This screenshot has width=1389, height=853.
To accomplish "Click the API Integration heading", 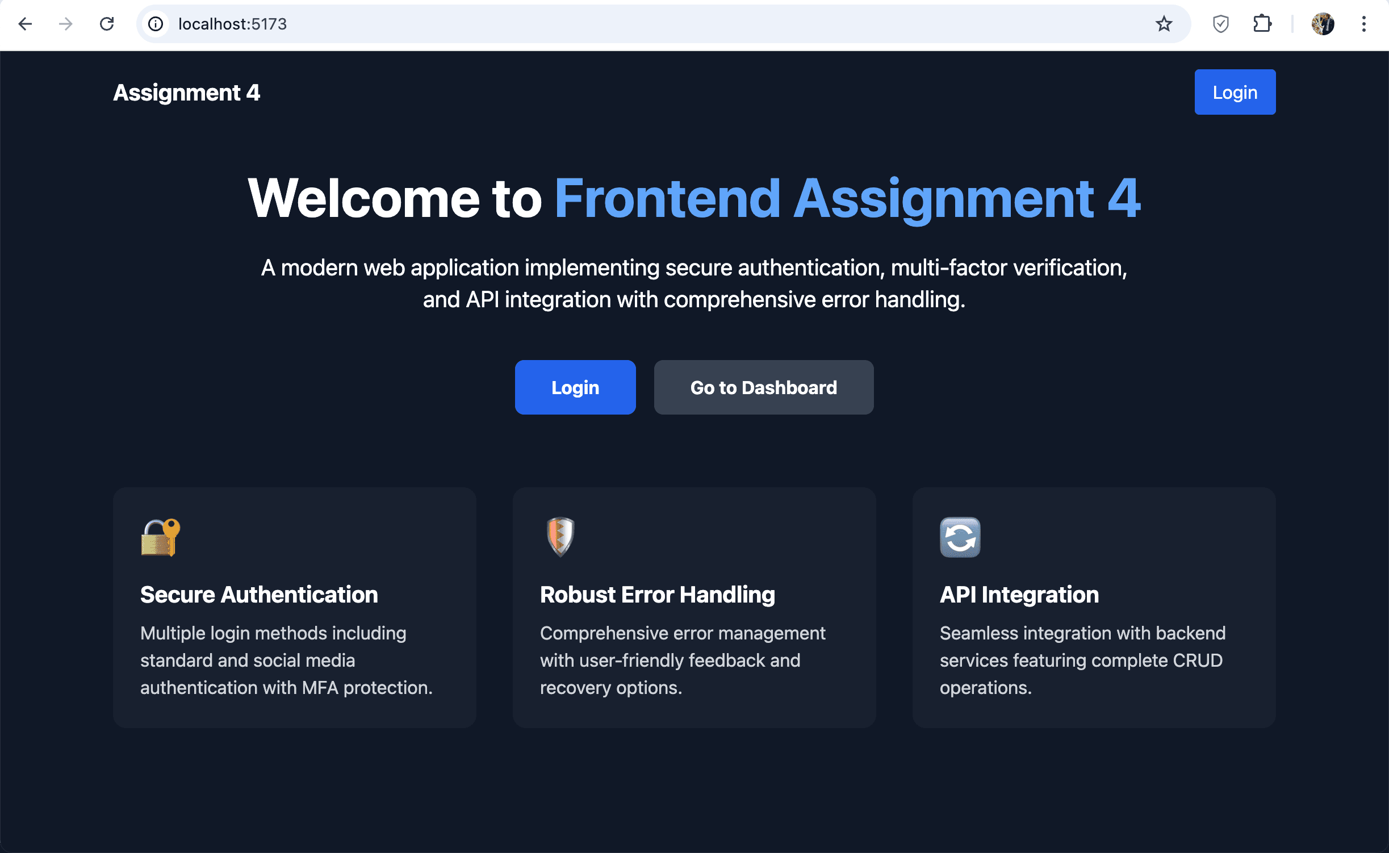I will pyautogui.click(x=1019, y=595).
